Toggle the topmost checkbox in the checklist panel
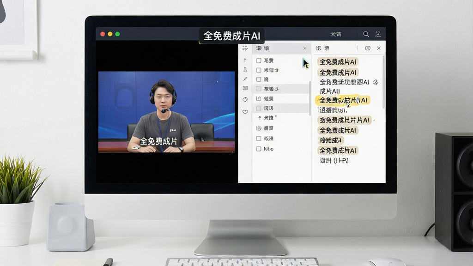Screen dimensions: 473x266 pyautogui.click(x=259, y=60)
